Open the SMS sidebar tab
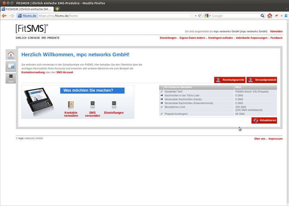 [11, 78]
